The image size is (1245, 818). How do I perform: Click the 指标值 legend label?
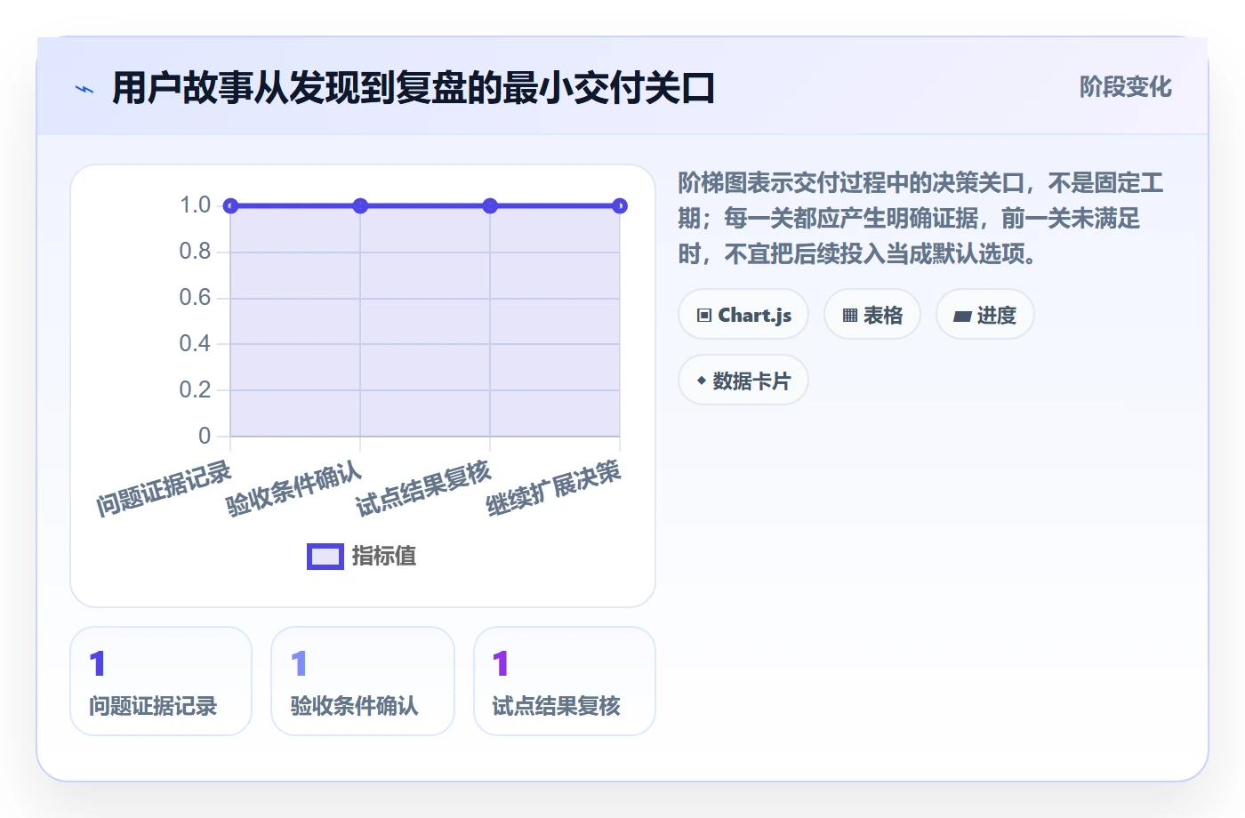[x=383, y=557]
